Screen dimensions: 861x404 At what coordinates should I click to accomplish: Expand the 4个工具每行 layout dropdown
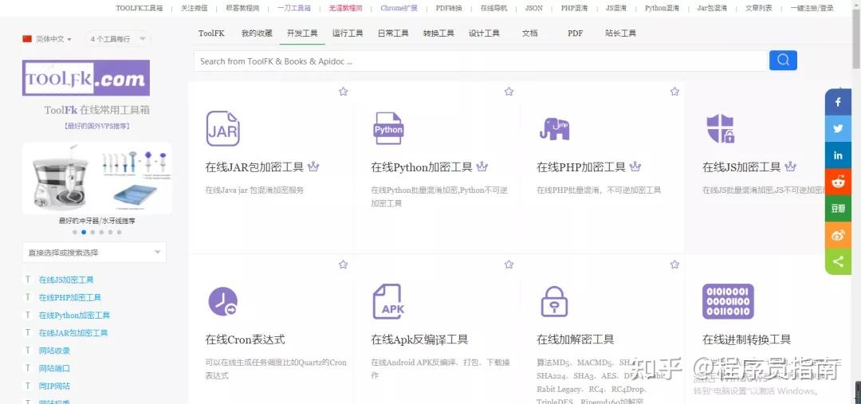pos(118,39)
